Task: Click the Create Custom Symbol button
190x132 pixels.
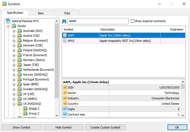Action: [x=106, y=127]
